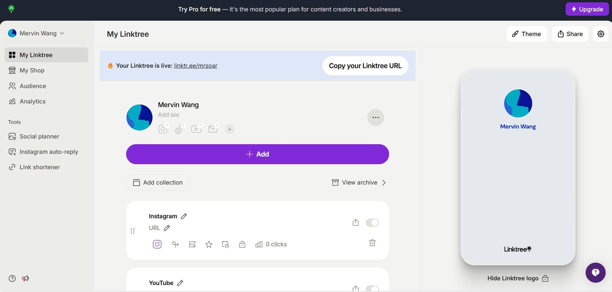Click the profile avatar image
This screenshot has width=612, height=292.
click(x=139, y=117)
